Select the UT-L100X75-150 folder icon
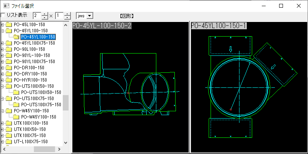The image size is (308, 154). click(9, 142)
